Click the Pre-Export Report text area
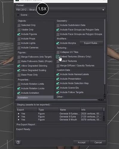The image size is (119, 149). (x=60, y=132)
